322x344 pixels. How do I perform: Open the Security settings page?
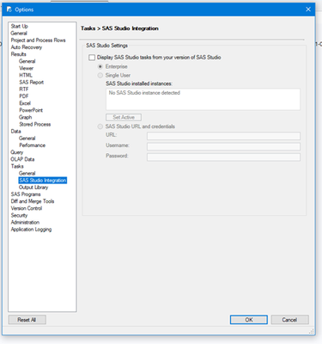click(19, 215)
